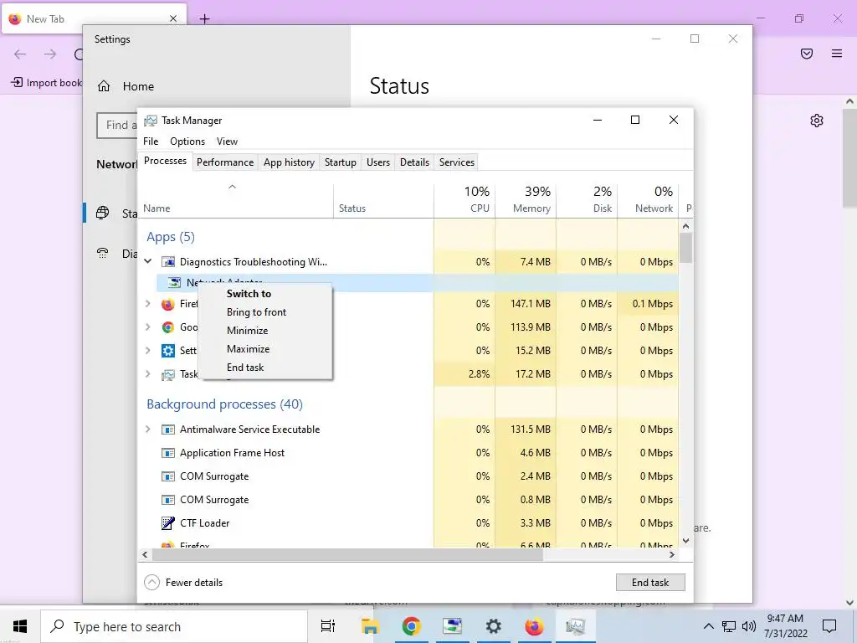Viewport: 857px width, 643px height.
Task: Click the Find a setting search field
Action: point(117,126)
